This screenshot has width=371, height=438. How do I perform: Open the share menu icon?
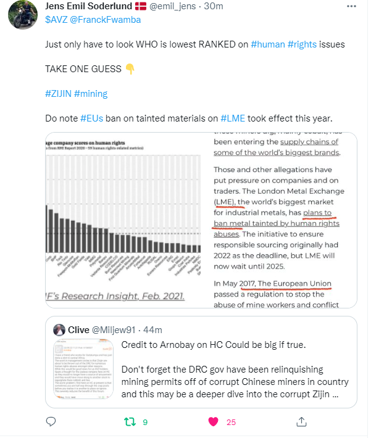pyautogui.click(x=302, y=422)
